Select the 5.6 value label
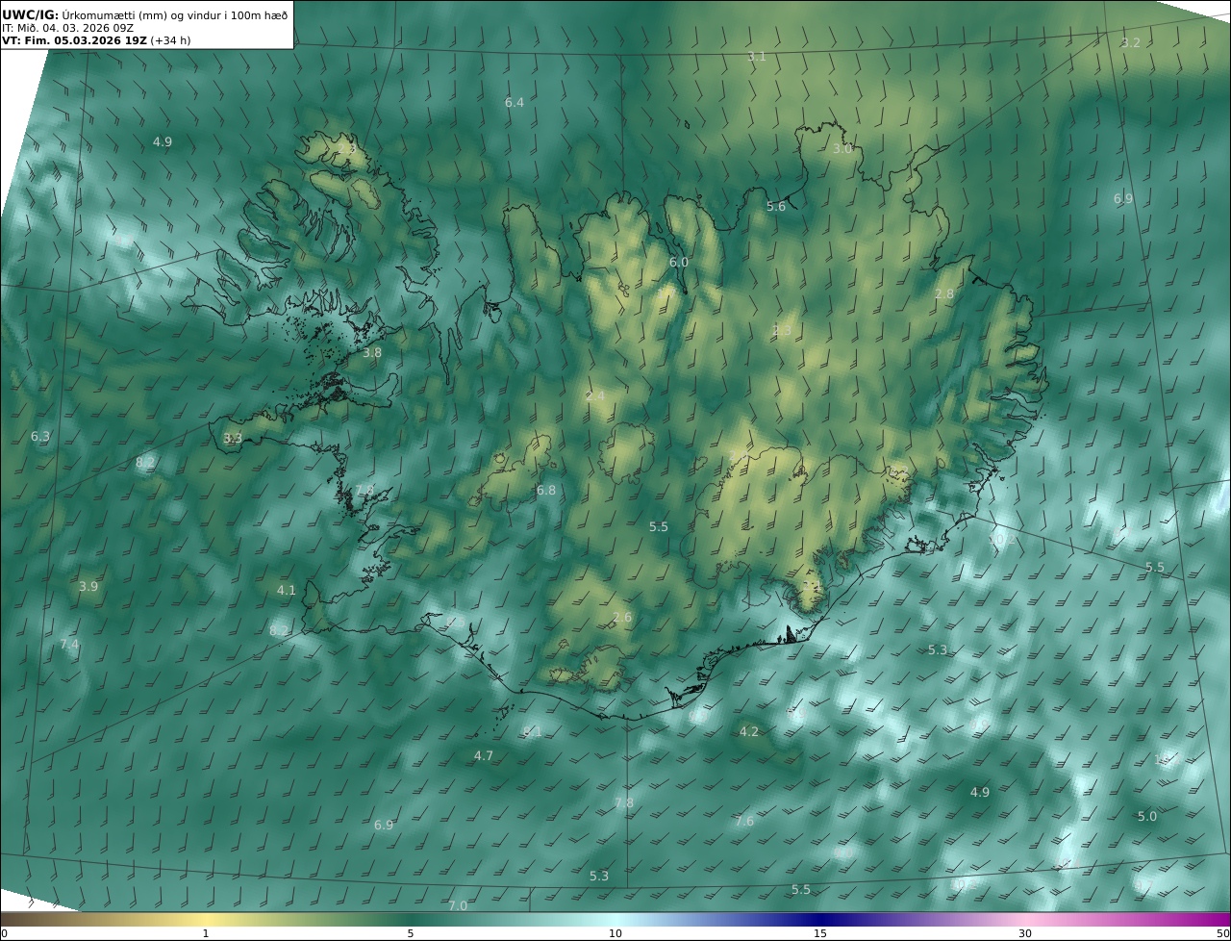The height and width of the screenshot is (941, 1231). coord(776,207)
